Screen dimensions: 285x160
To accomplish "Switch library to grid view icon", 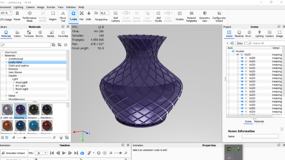I will (x=7, y=137).
